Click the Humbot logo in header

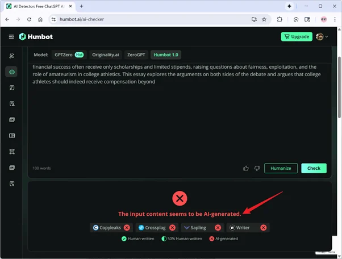(x=35, y=36)
